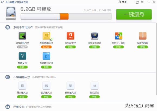Select the 旧版系统缓存 monitor icon
157x111 pixels.
(94, 36)
